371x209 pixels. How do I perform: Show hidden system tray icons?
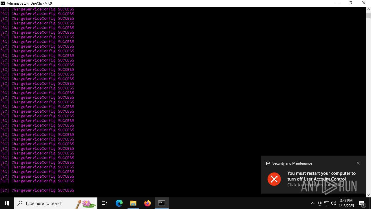[312, 203]
